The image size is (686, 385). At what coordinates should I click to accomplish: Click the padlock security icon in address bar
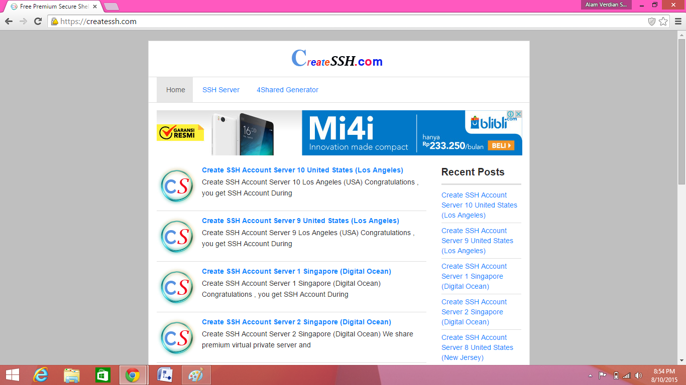pos(54,22)
